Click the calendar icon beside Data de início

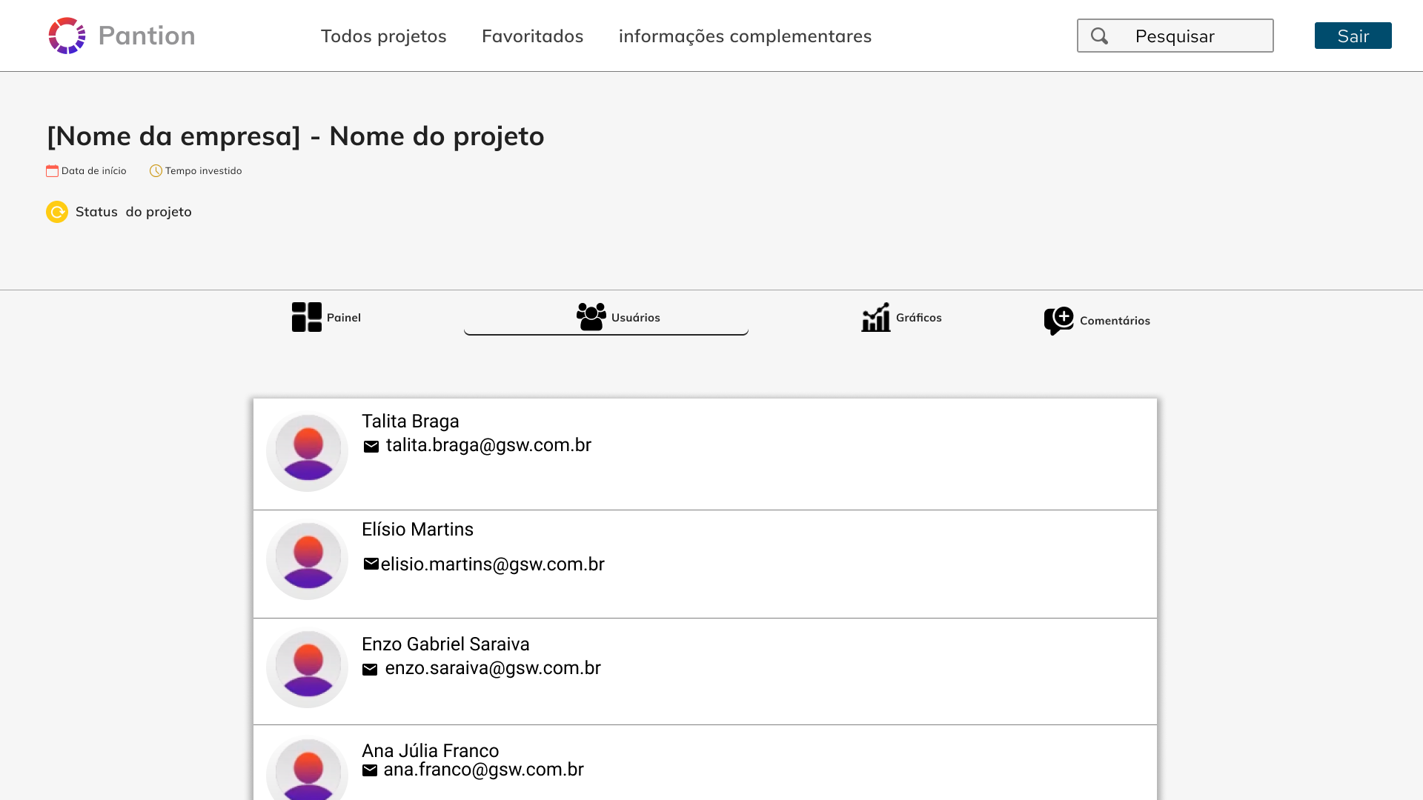[52, 171]
